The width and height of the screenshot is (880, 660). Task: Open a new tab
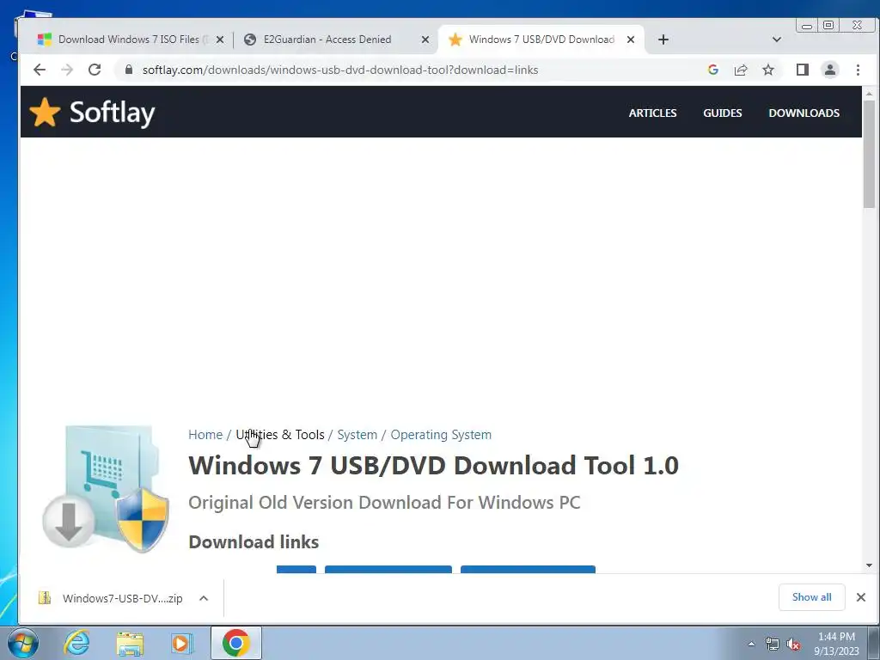coord(663,40)
